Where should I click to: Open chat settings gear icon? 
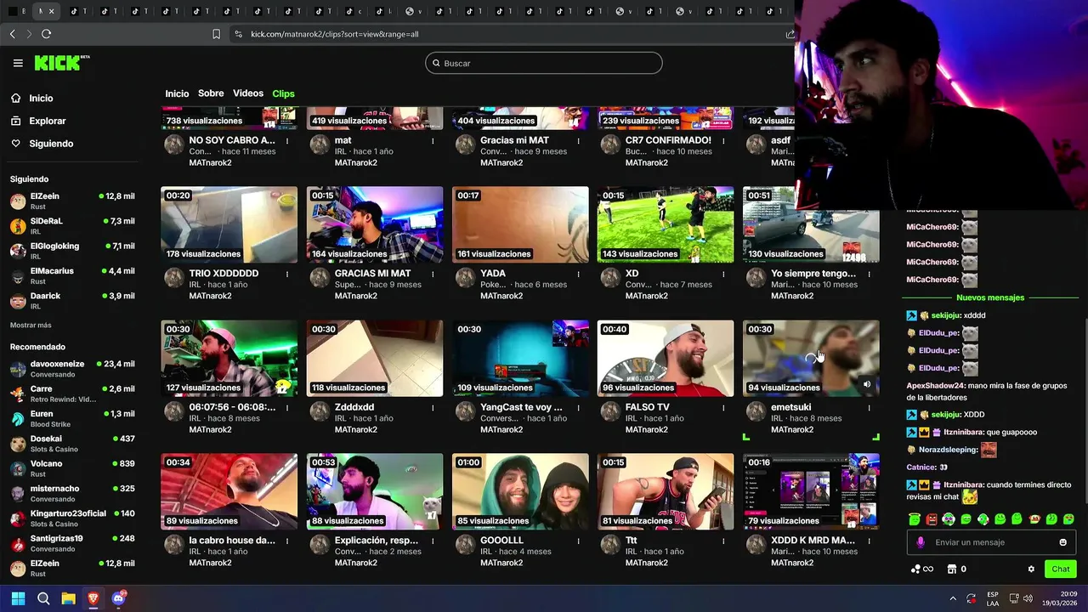click(1031, 569)
